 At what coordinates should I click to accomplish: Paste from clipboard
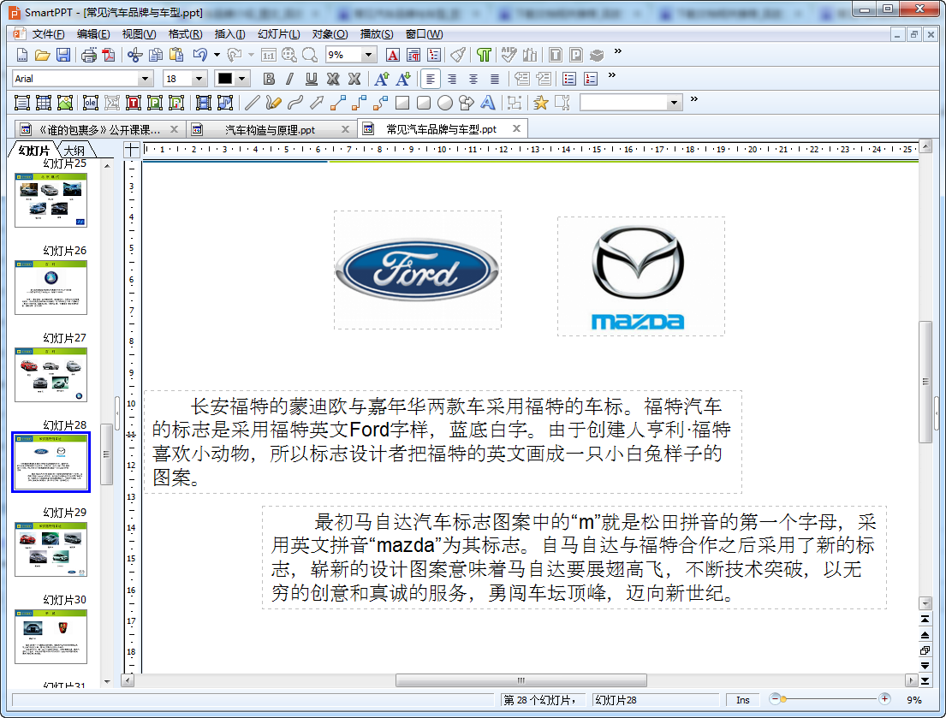click(x=176, y=56)
